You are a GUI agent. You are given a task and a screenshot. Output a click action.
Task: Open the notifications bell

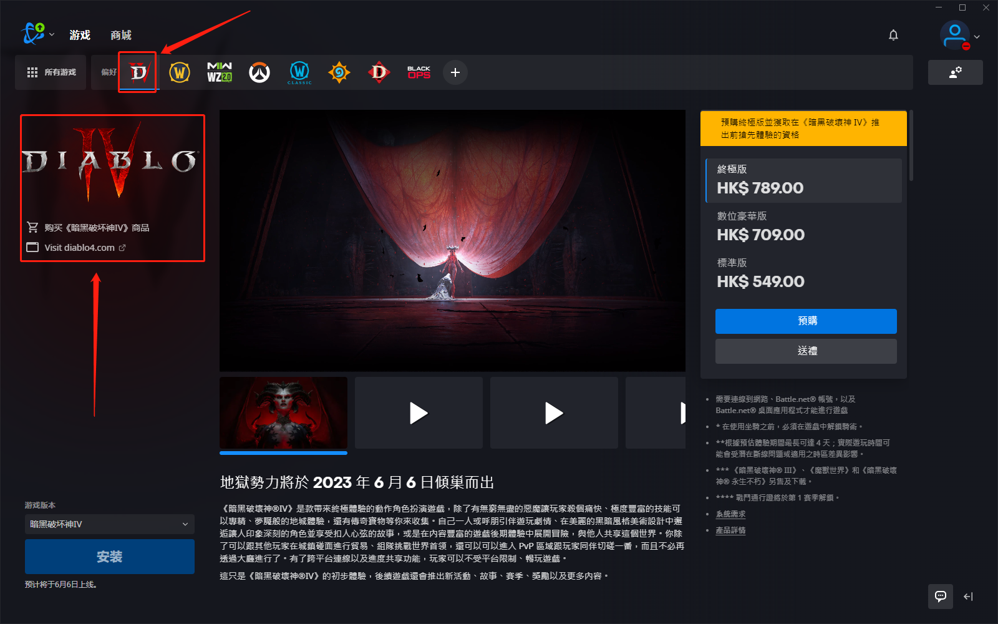(x=893, y=35)
